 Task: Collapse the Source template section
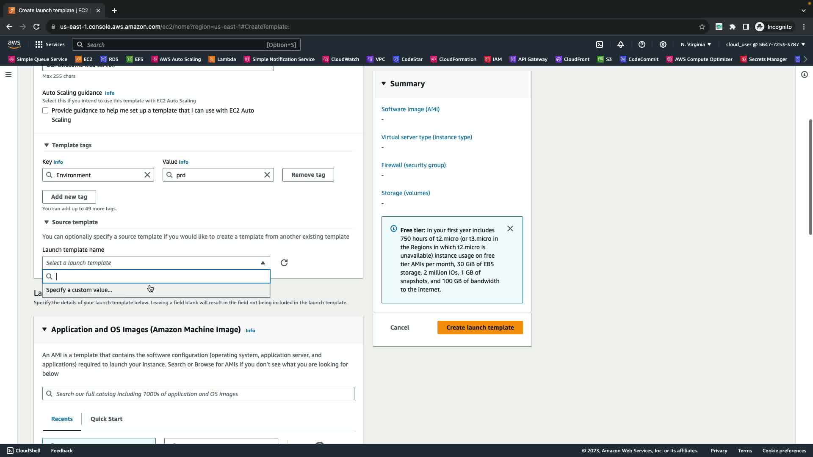pos(47,222)
